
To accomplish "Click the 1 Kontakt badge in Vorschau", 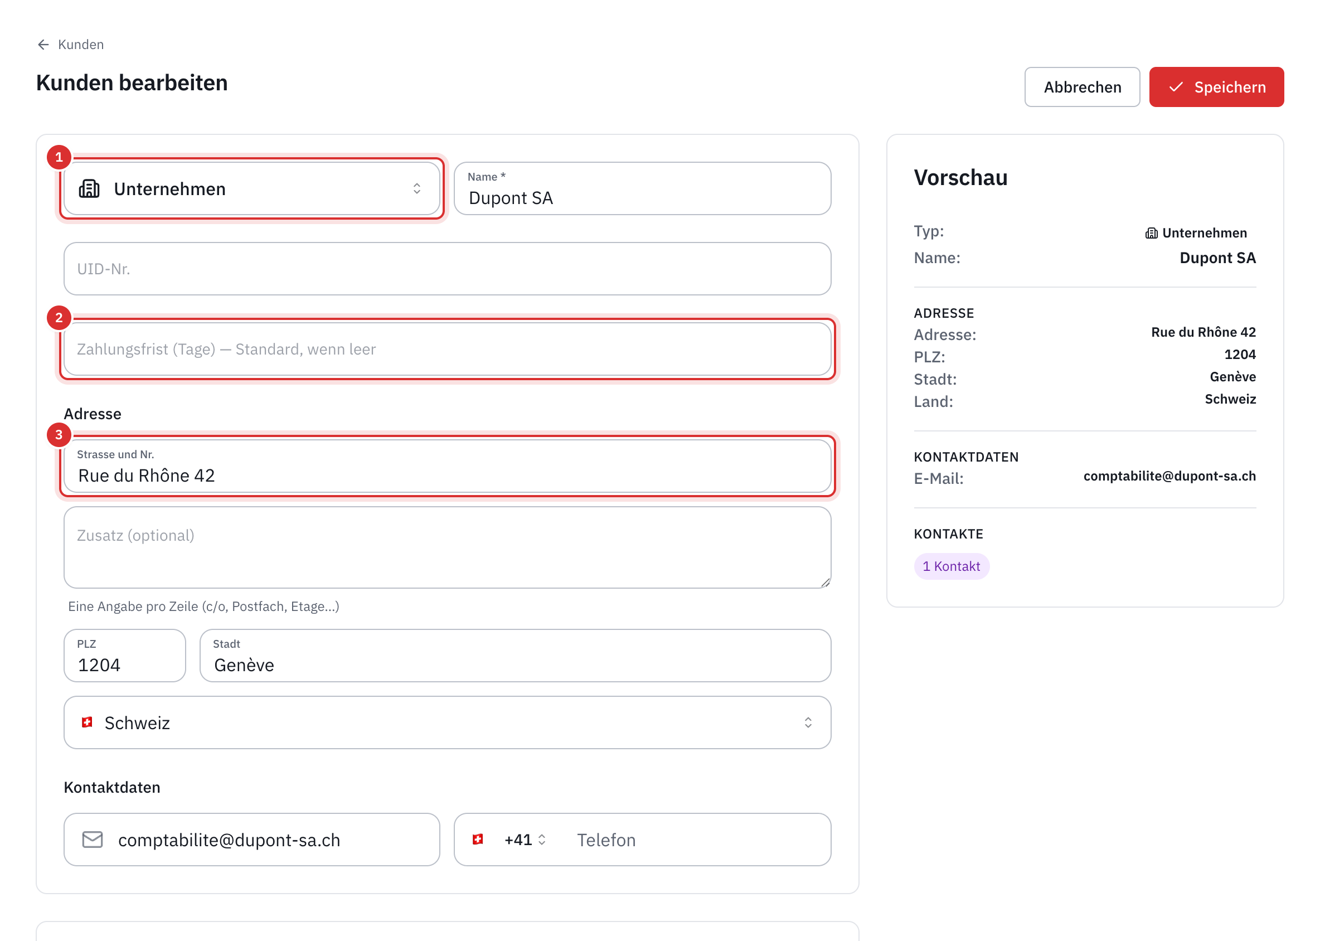I will click(952, 566).
